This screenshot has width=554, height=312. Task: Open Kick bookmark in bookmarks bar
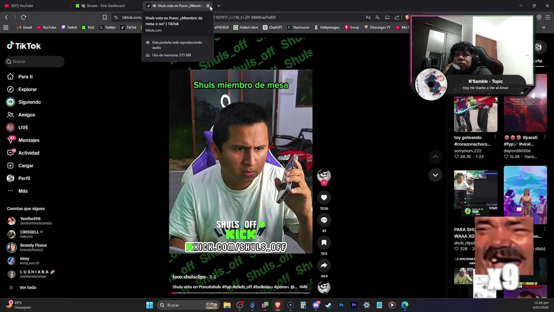tap(88, 27)
